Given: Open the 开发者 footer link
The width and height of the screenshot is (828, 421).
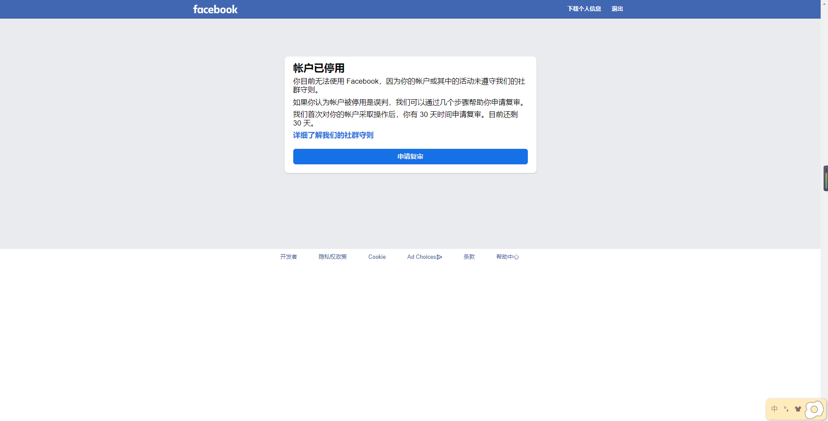Looking at the screenshot, I should (289, 257).
